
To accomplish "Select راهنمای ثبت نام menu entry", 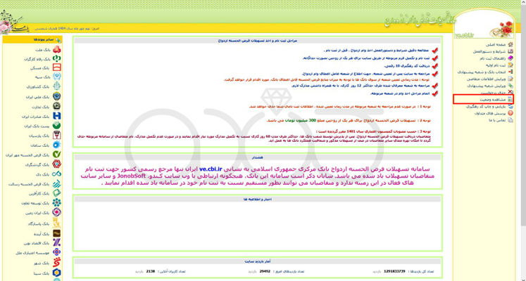I will click(x=492, y=58).
